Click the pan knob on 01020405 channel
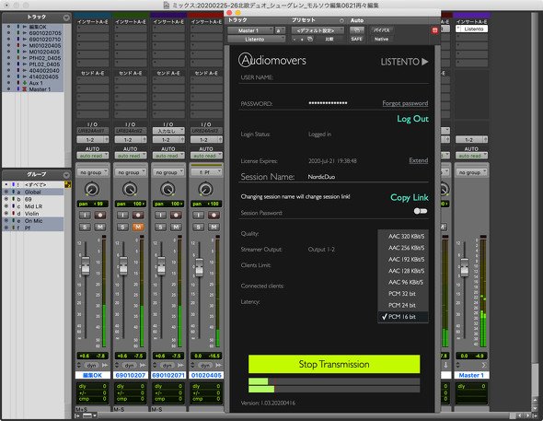The height and width of the screenshot is (421, 543). tap(205, 189)
